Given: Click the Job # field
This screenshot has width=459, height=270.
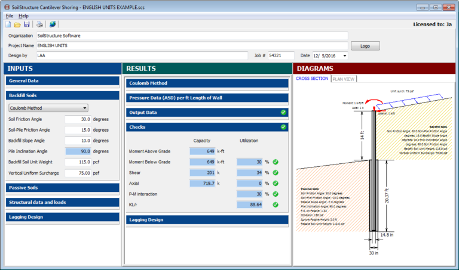Looking at the screenshot, I should 281,55.
